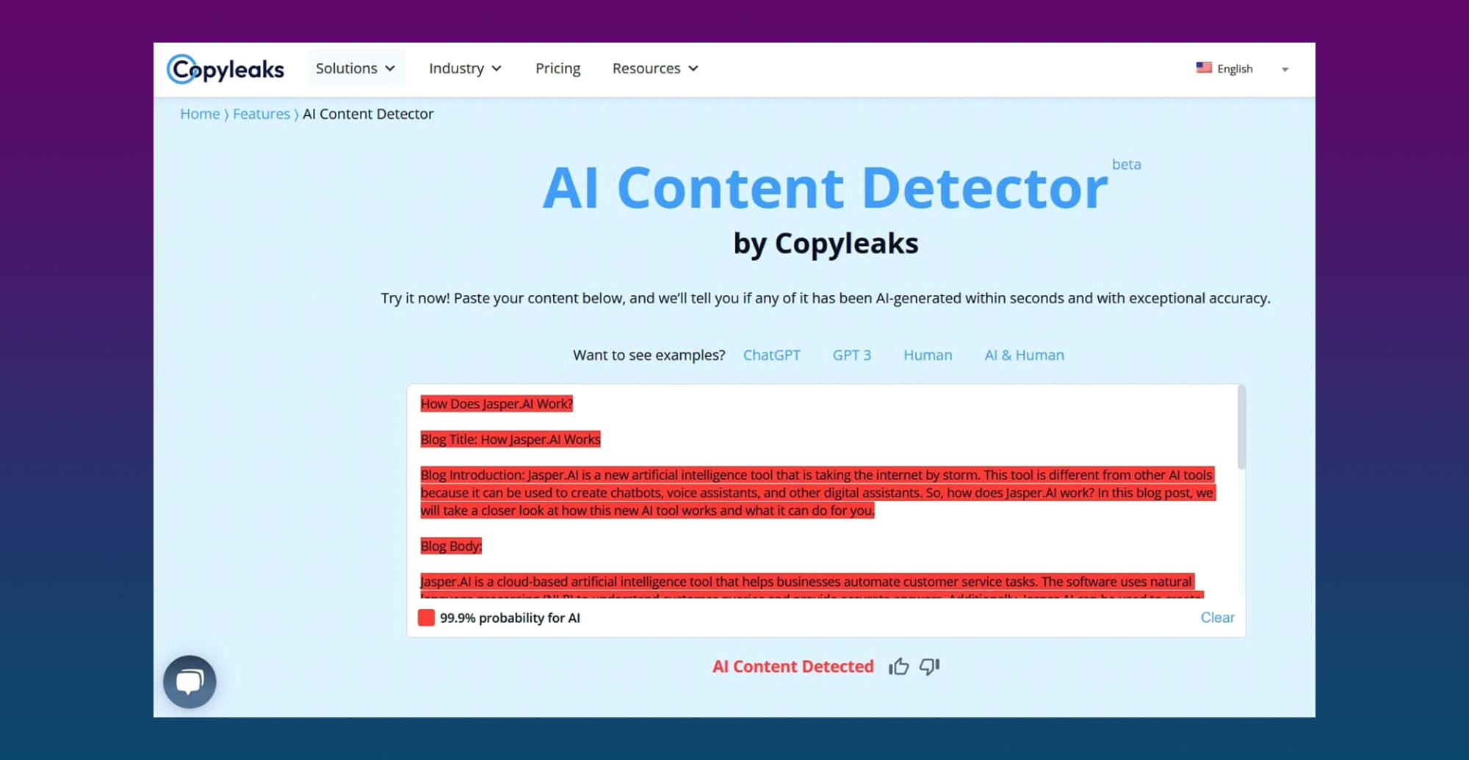Image resolution: width=1469 pixels, height=760 pixels.
Task: Open the Industry dropdown
Action: pos(465,68)
